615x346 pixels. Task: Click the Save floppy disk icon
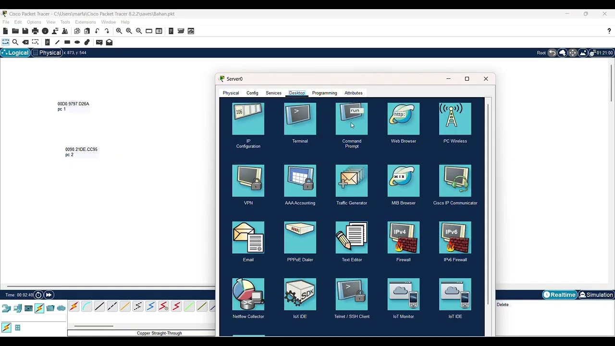coord(25,31)
